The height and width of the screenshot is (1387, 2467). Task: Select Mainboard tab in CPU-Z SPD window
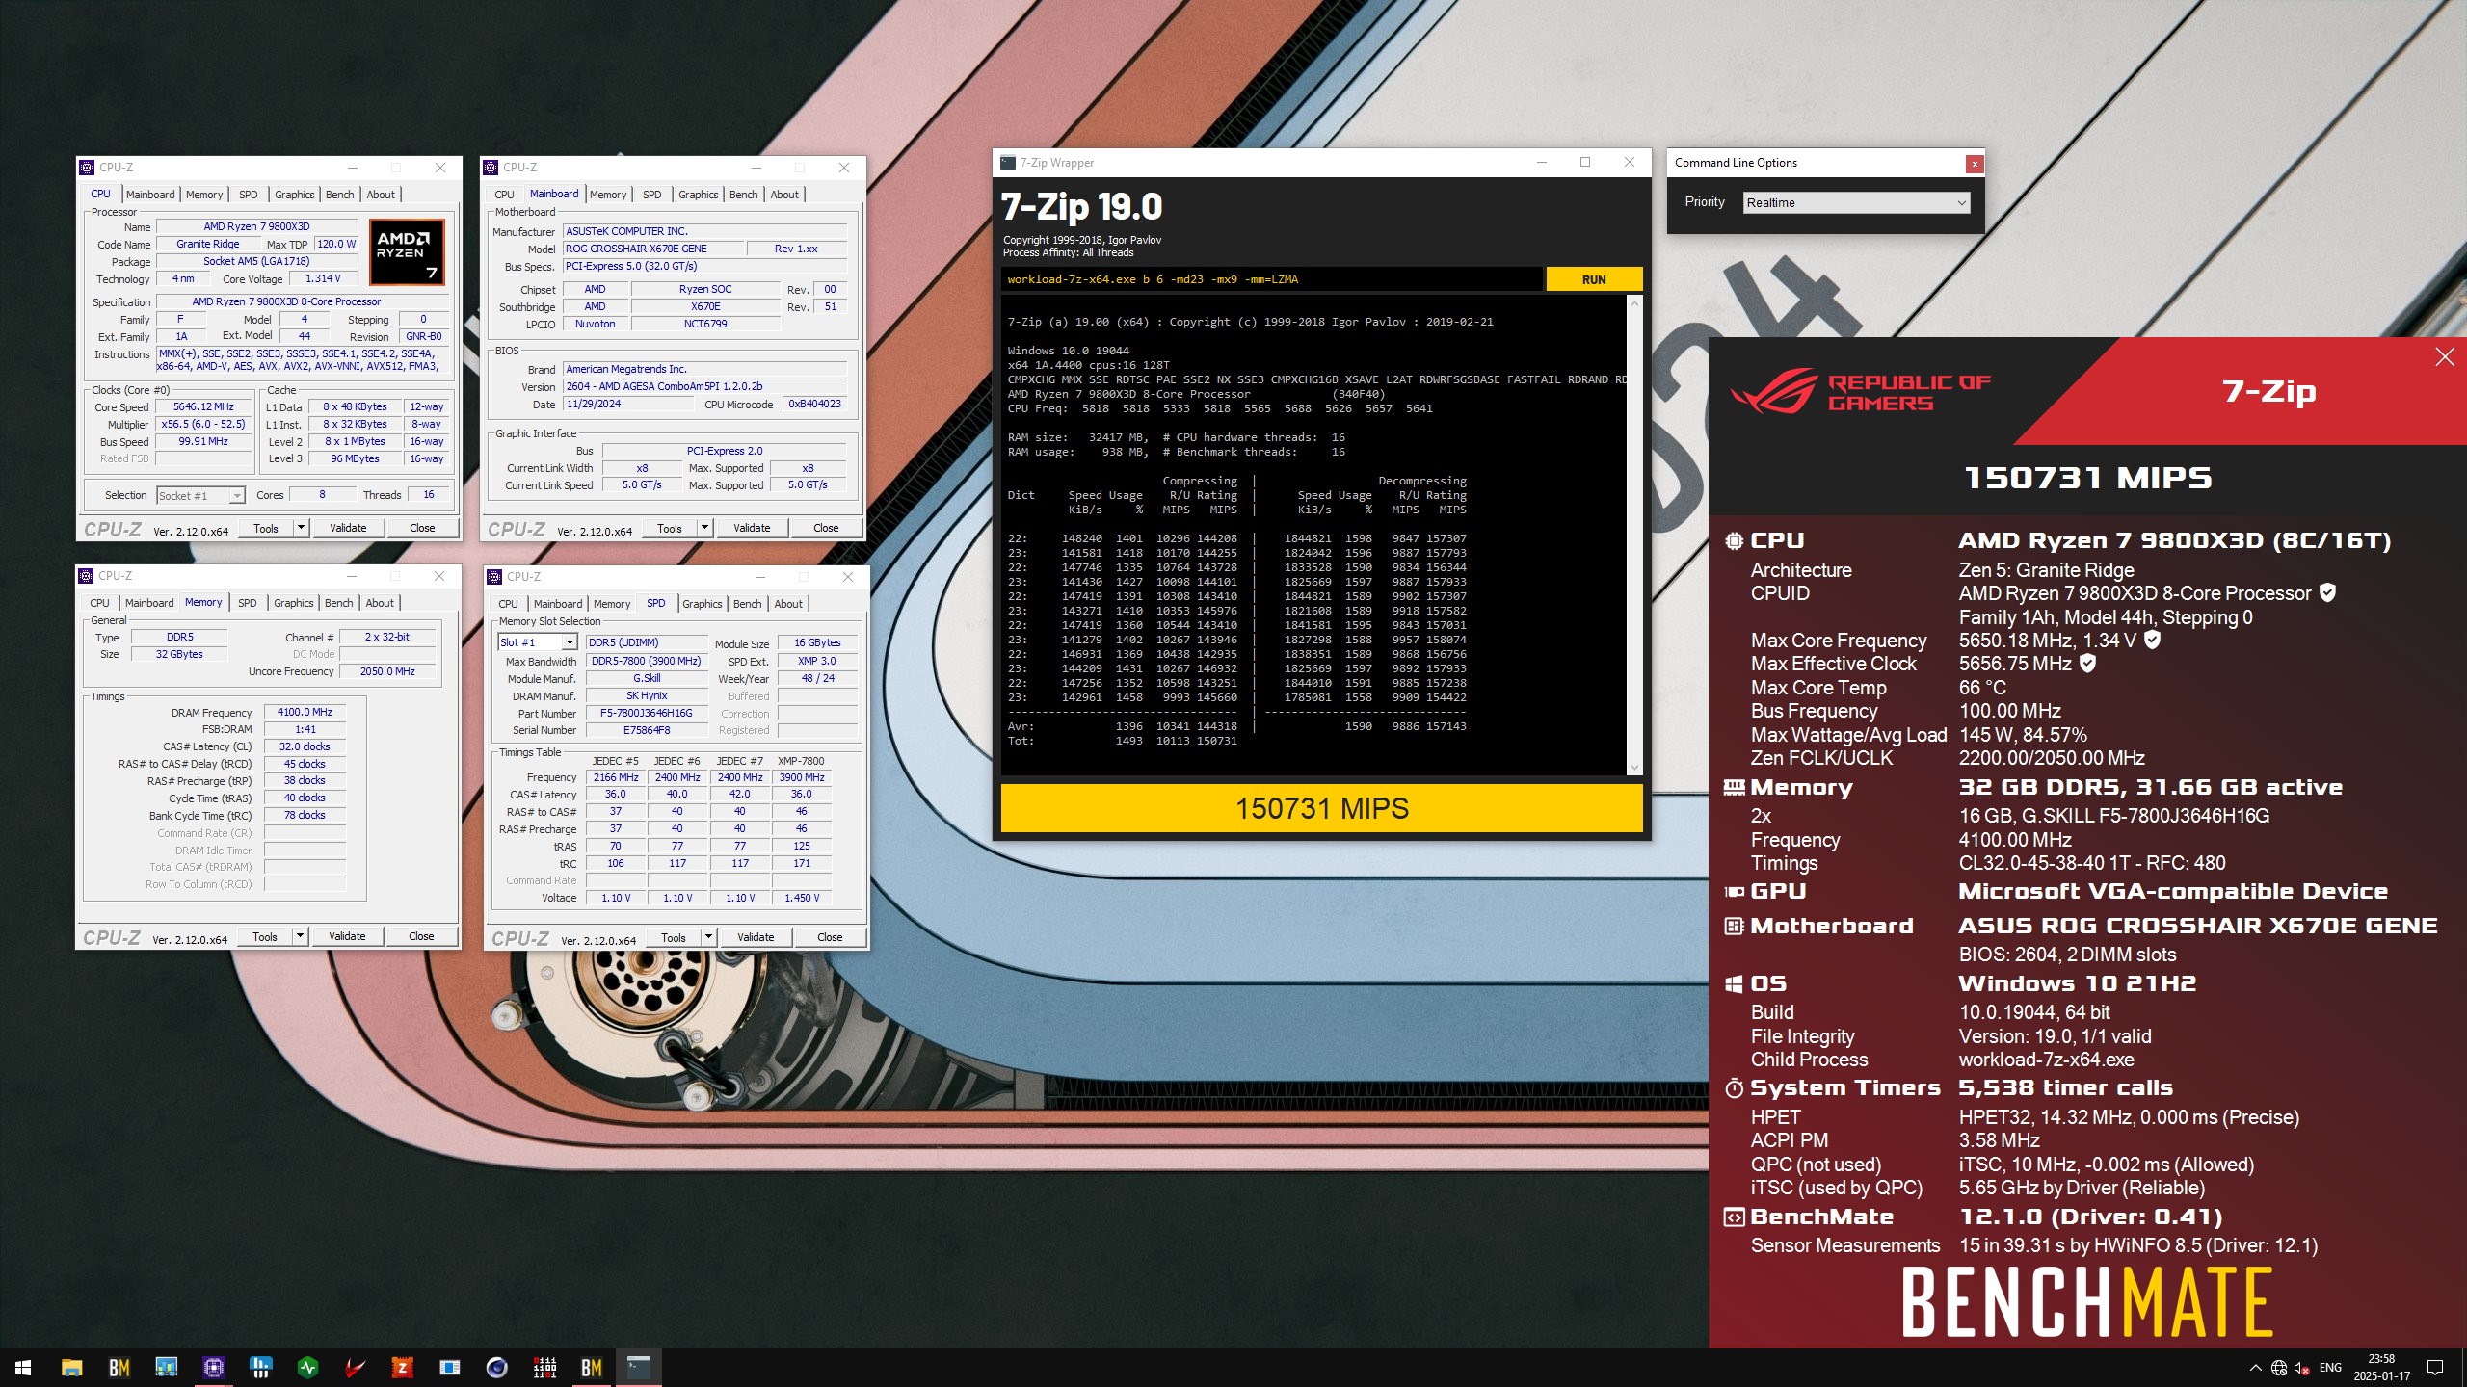(558, 604)
